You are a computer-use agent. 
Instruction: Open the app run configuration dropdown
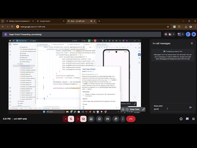(84, 41)
